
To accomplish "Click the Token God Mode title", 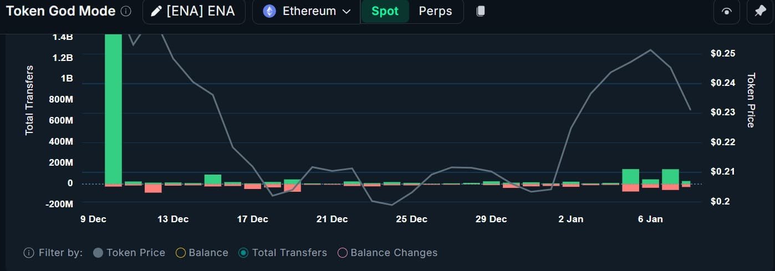I will [60, 11].
